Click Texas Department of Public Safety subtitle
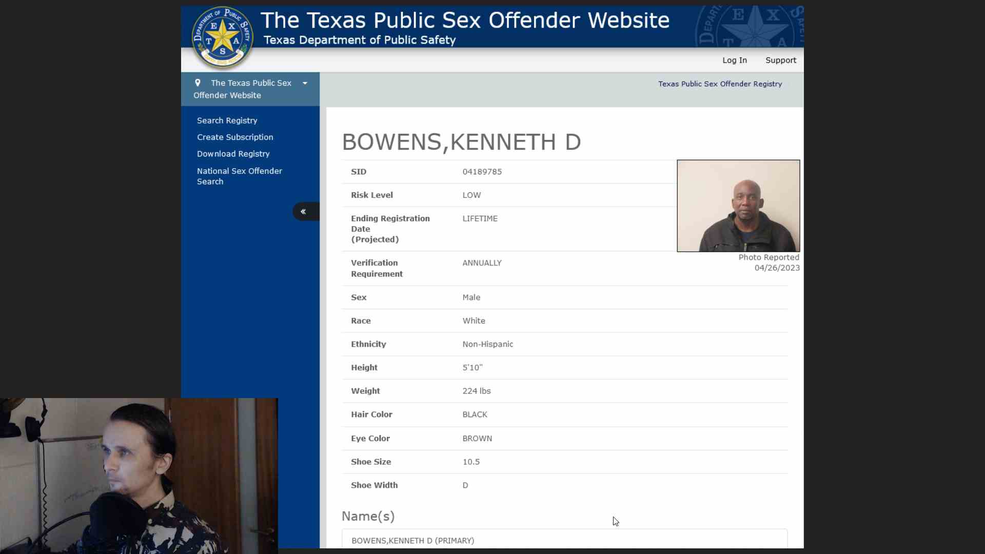 (359, 40)
